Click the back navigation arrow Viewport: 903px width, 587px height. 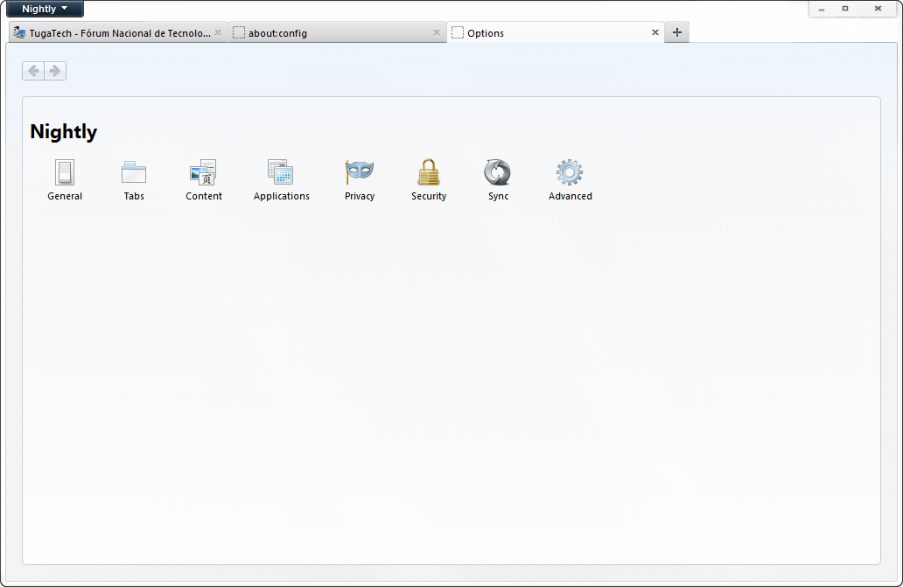pyautogui.click(x=32, y=71)
